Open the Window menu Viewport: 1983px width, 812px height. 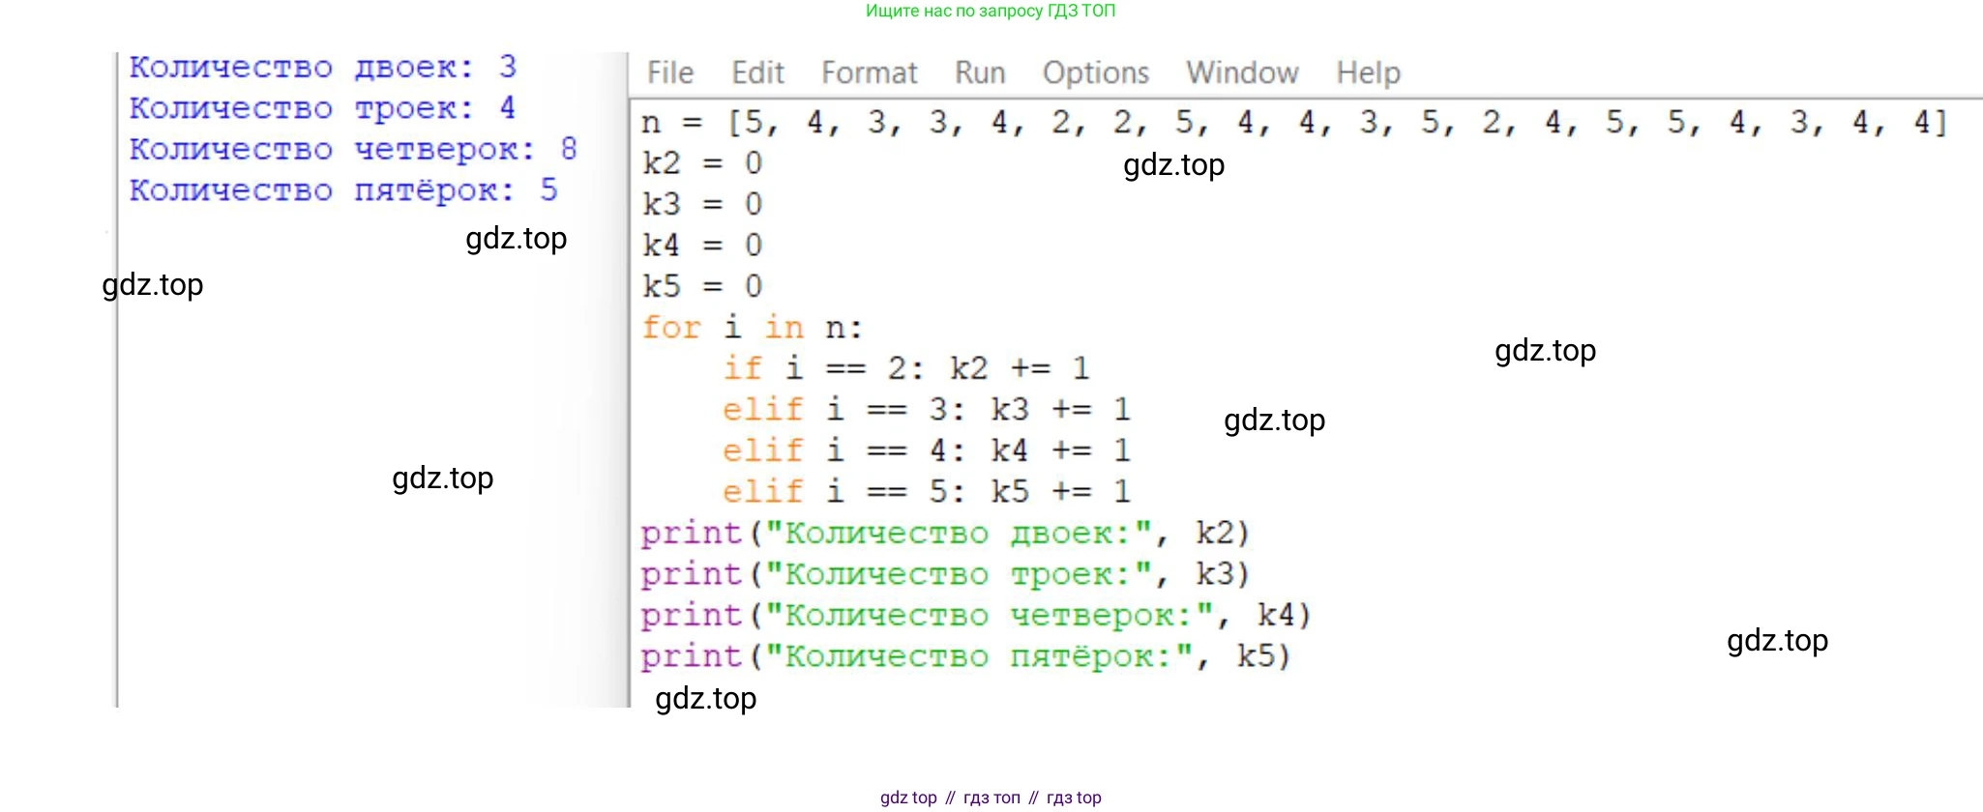tap(1243, 72)
